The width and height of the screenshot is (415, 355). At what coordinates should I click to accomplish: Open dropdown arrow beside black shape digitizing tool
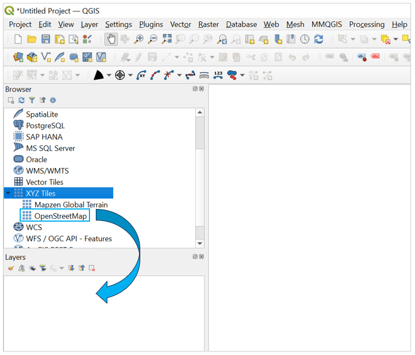109,76
